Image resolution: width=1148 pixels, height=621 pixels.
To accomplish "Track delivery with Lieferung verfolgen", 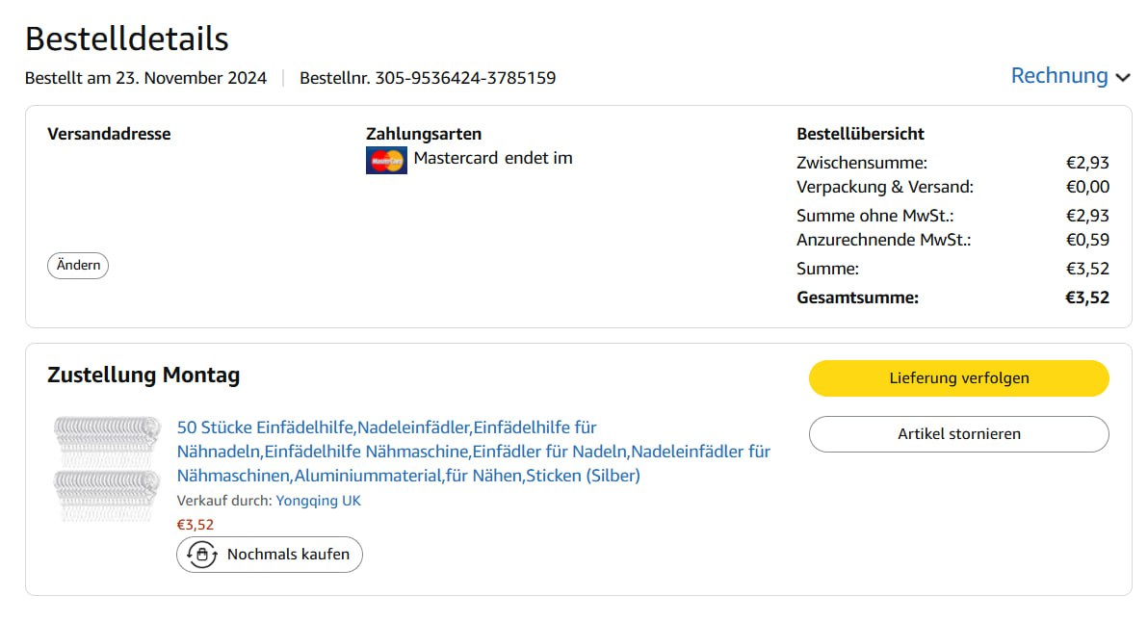I will pyautogui.click(x=958, y=378).
